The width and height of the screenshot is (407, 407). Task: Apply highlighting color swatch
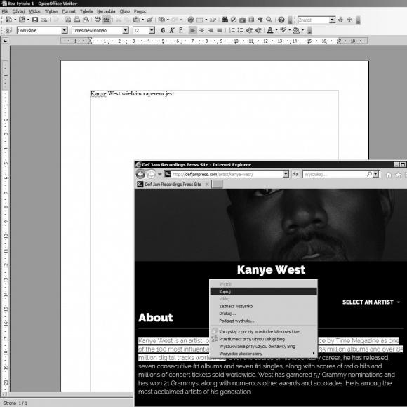pyautogui.click(x=283, y=30)
